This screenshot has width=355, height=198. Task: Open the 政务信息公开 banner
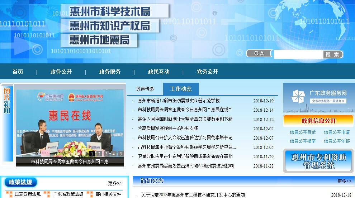coord(318,121)
